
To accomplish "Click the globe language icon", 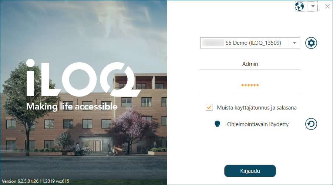I will click(x=299, y=6).
